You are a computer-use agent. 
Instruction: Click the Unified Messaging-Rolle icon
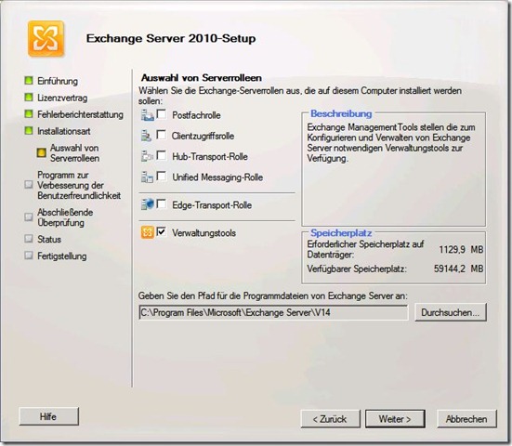tap(147, 177)
